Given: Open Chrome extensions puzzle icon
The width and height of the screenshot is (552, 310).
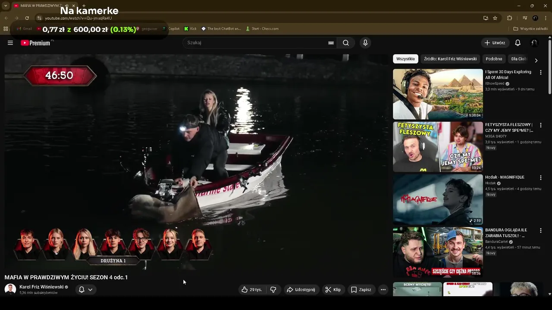Looking at the screenshot, I should tap(510, 18).
